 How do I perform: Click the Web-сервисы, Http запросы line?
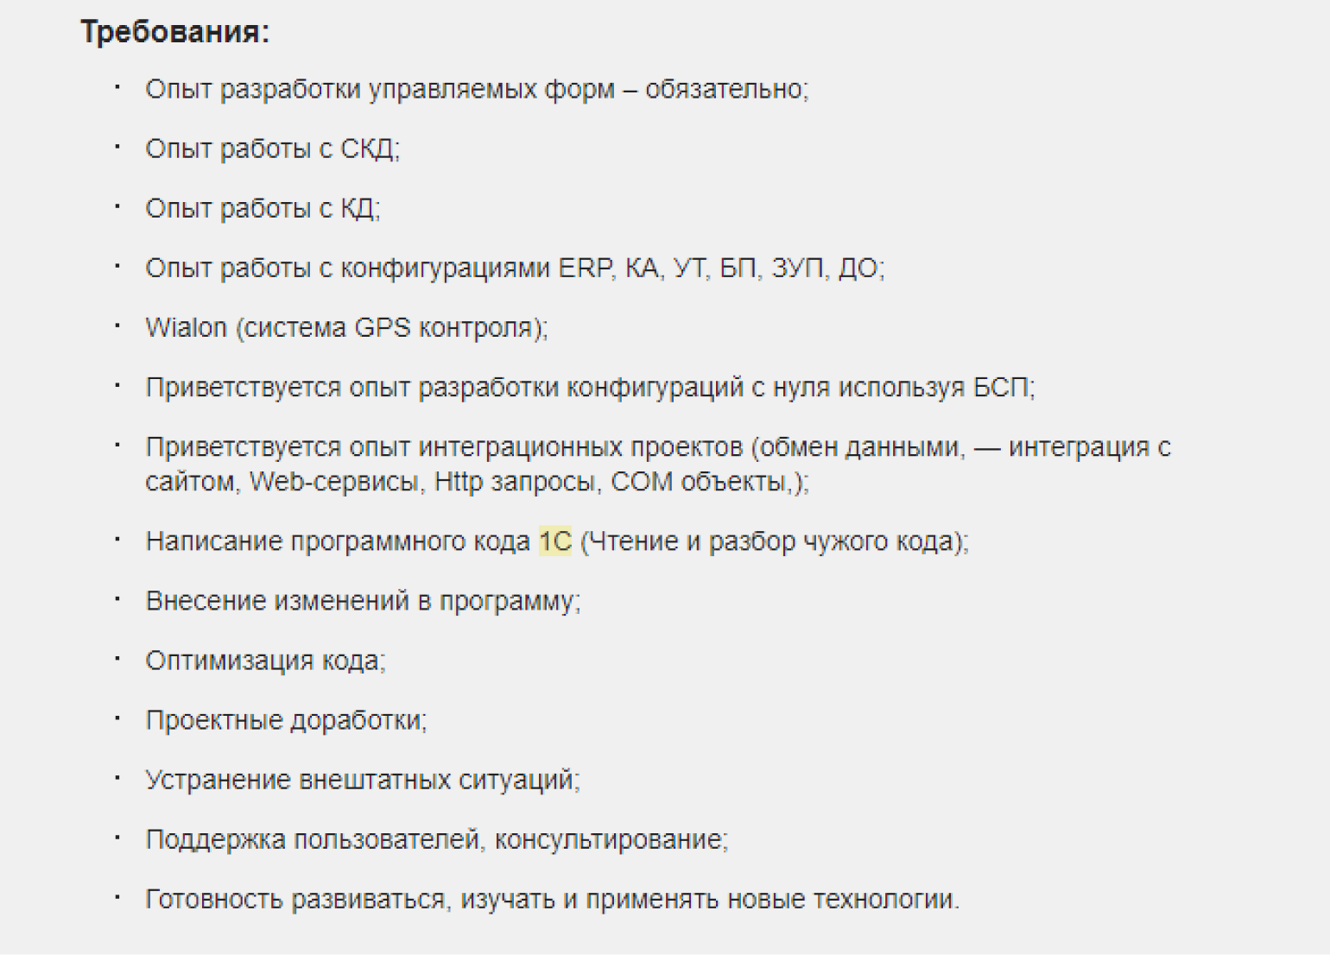[x=477, y=481]
